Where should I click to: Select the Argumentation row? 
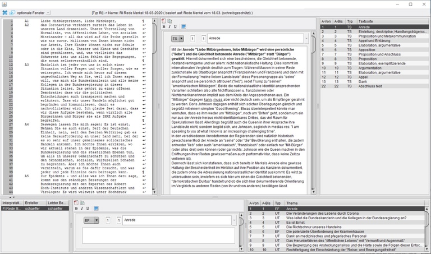tap(374, 68)
